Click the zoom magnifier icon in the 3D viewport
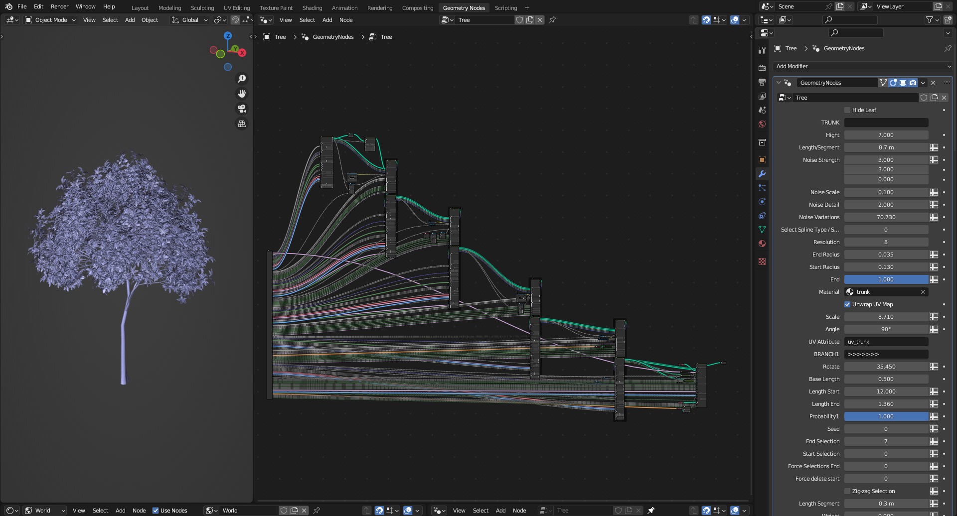 click(x=242, y=78)
